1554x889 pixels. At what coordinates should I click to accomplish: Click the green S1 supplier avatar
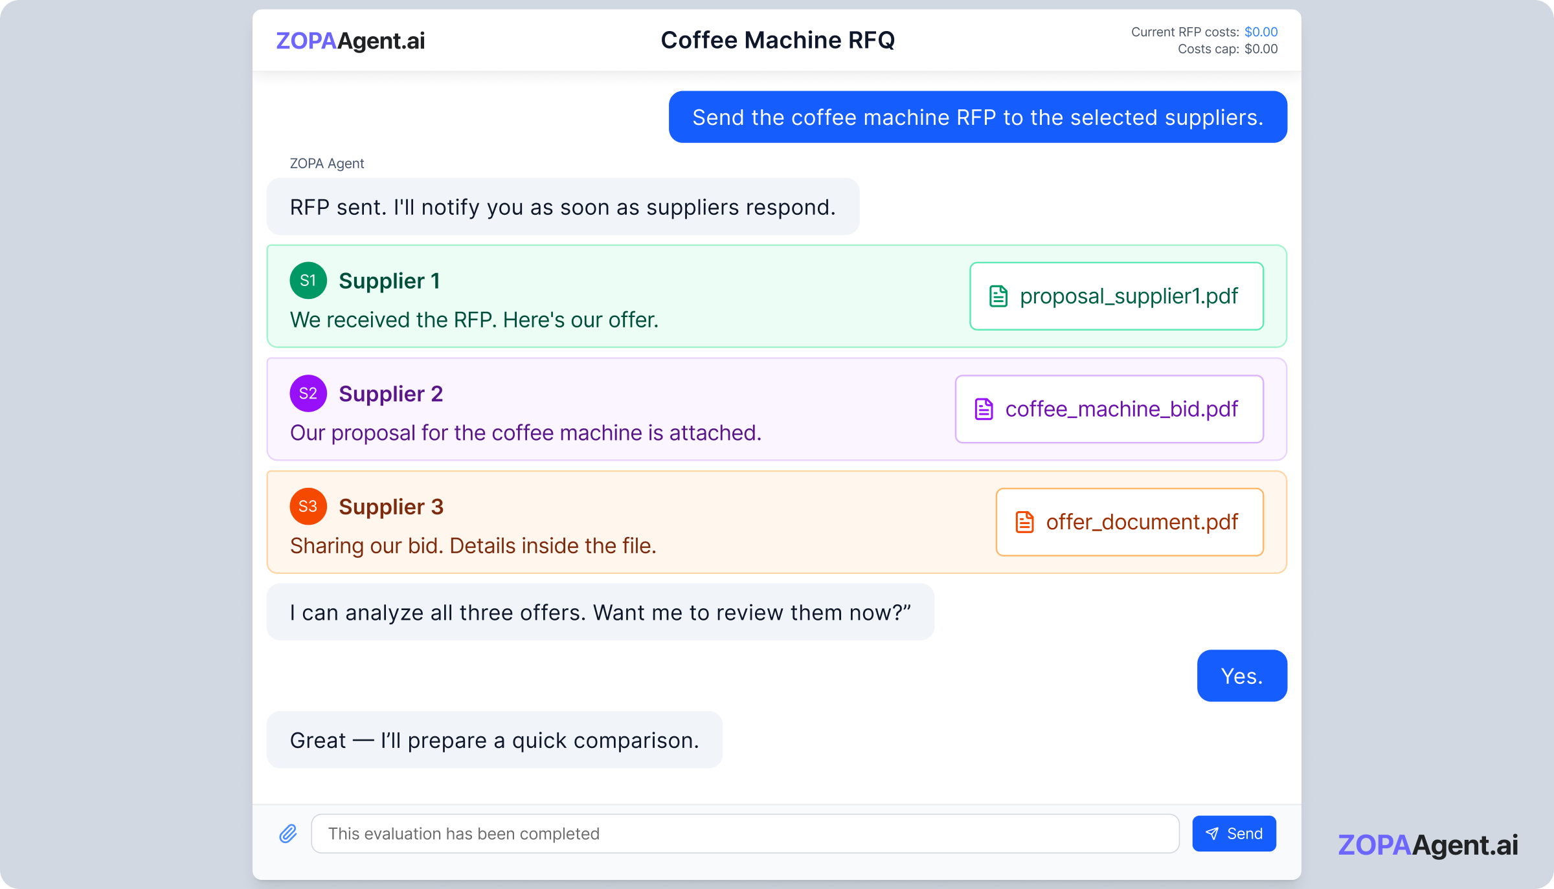(x=308, y=280)
